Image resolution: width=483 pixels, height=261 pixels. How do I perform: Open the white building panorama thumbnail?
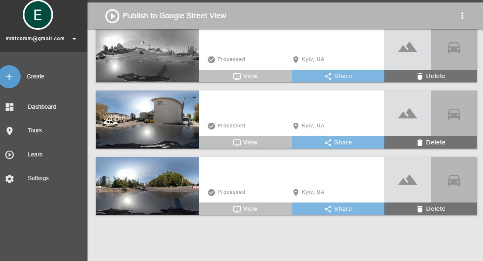[147, 120]
